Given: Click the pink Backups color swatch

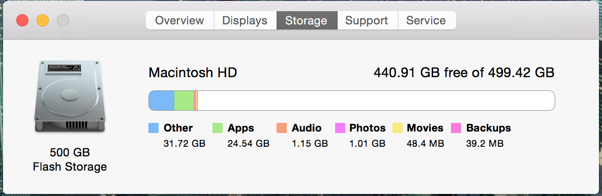Looking at the screenshot, I should 456,128.
